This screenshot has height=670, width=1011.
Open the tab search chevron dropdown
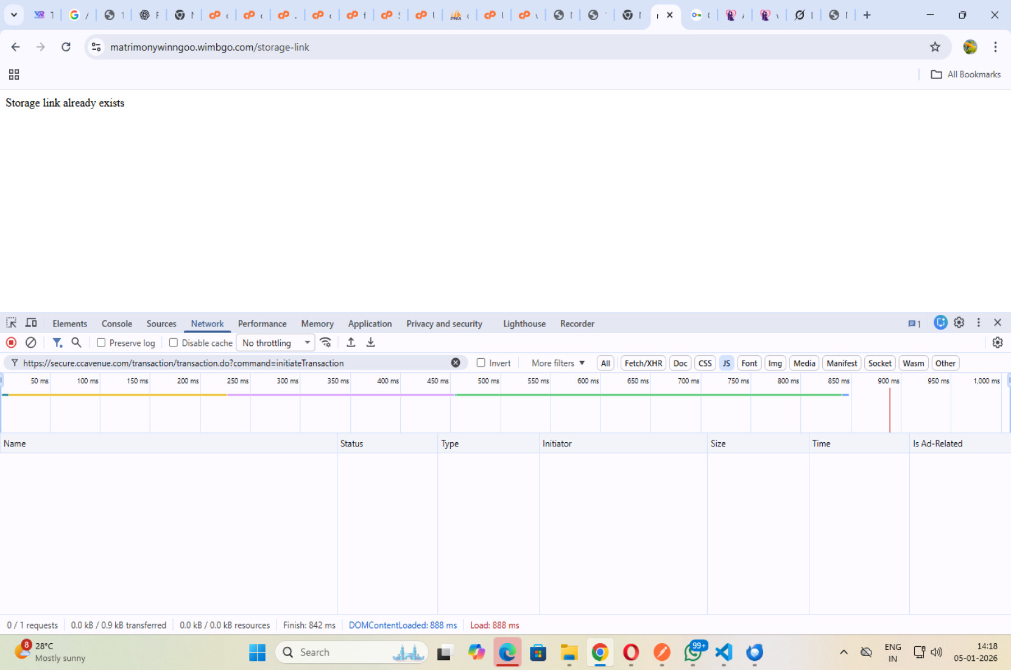[x=13, y=15]
